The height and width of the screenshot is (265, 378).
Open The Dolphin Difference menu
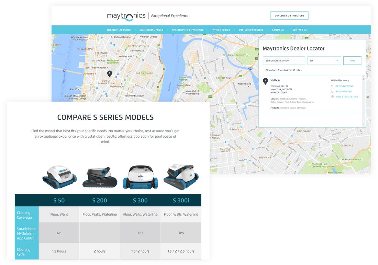click(188, 30)
